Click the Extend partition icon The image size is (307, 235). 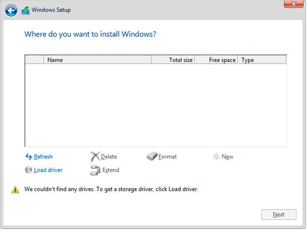pyautogui.click(x=95, y=170)
